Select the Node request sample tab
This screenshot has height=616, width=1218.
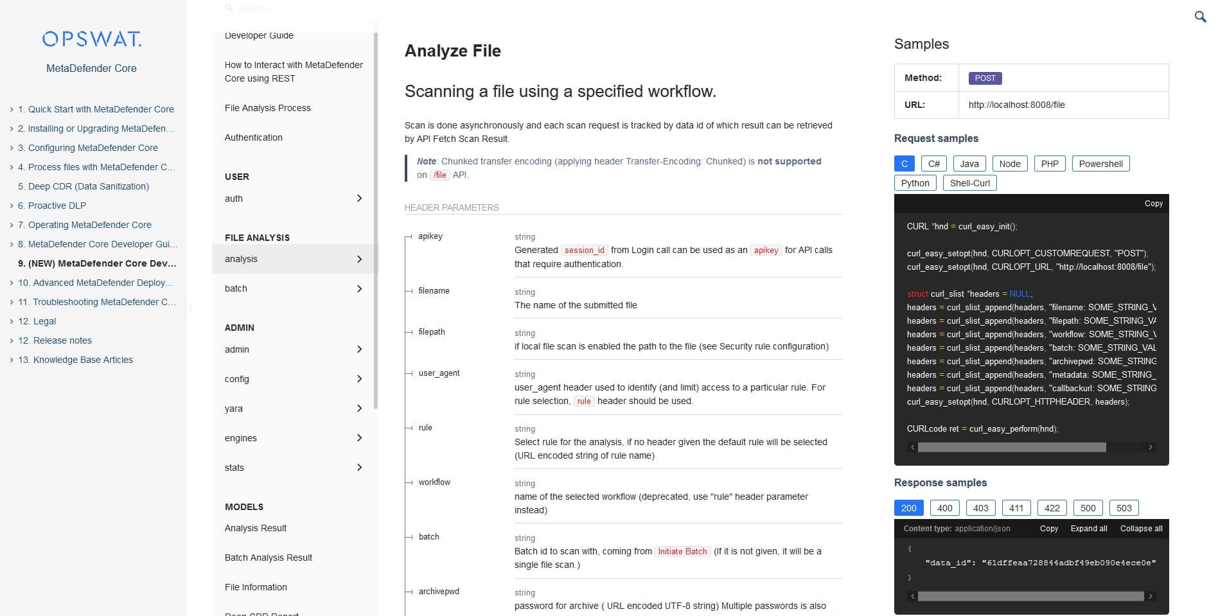(x=1010, y=164)
